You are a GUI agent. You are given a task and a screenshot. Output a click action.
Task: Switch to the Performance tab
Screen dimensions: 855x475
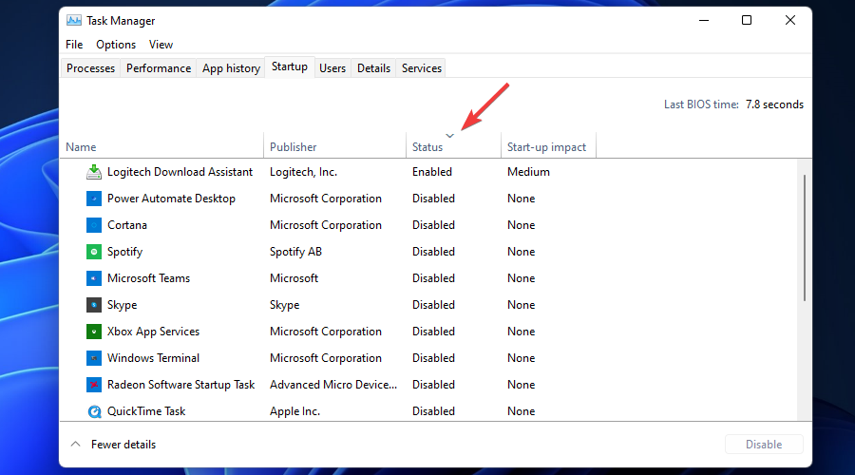point(159,68)
